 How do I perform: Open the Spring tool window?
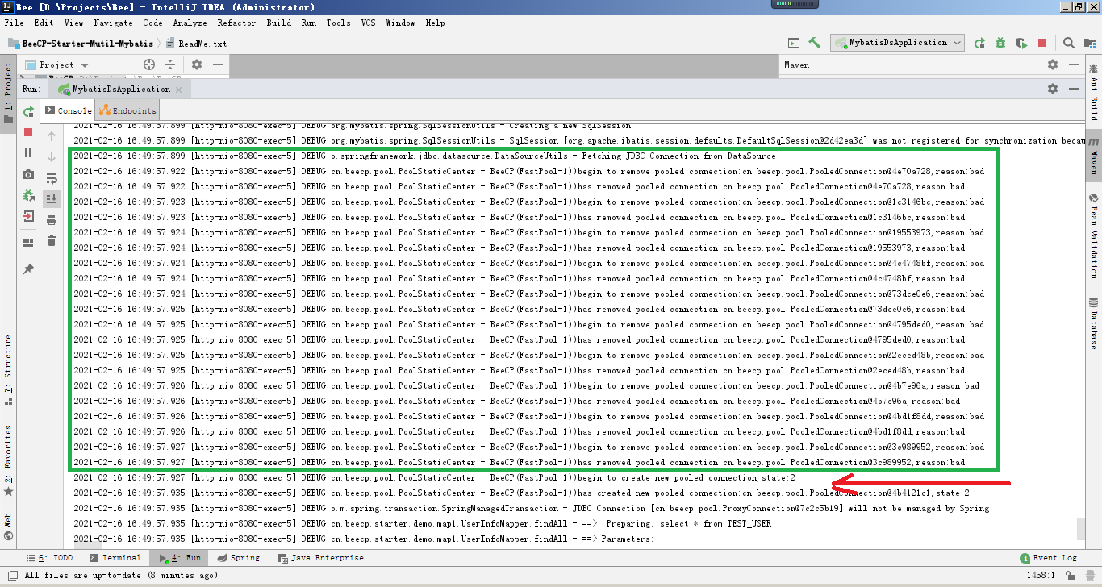tap(238, 558)
